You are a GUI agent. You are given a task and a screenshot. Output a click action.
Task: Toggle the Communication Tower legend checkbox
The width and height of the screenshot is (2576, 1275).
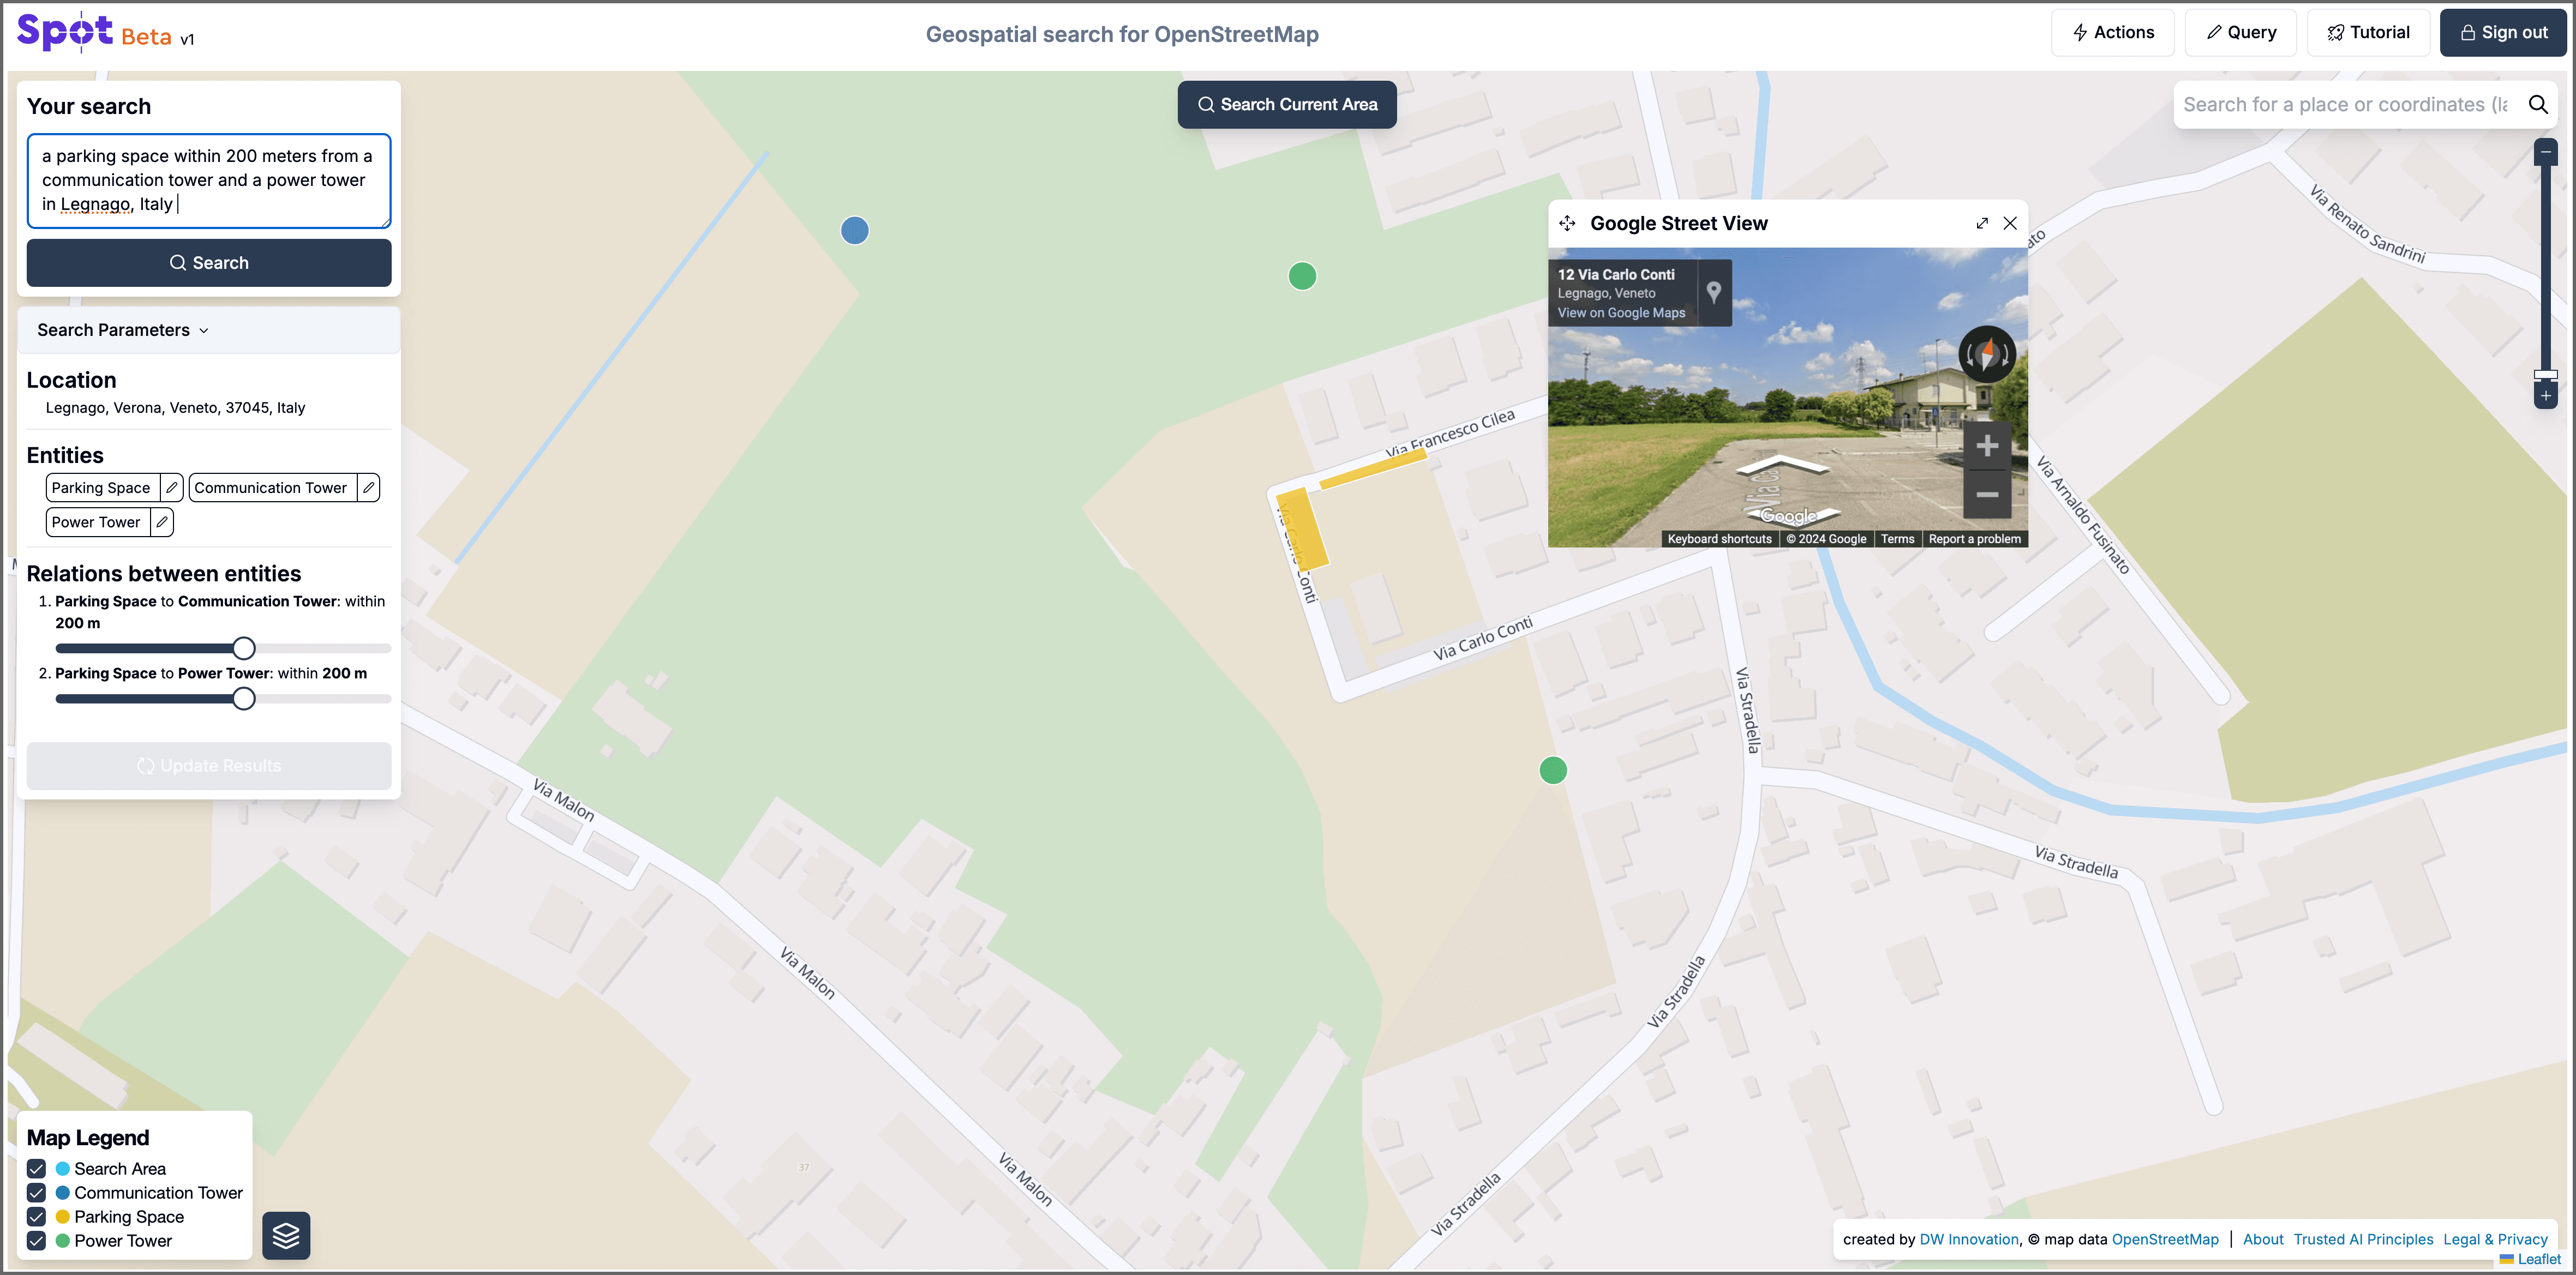(37, 1192)
